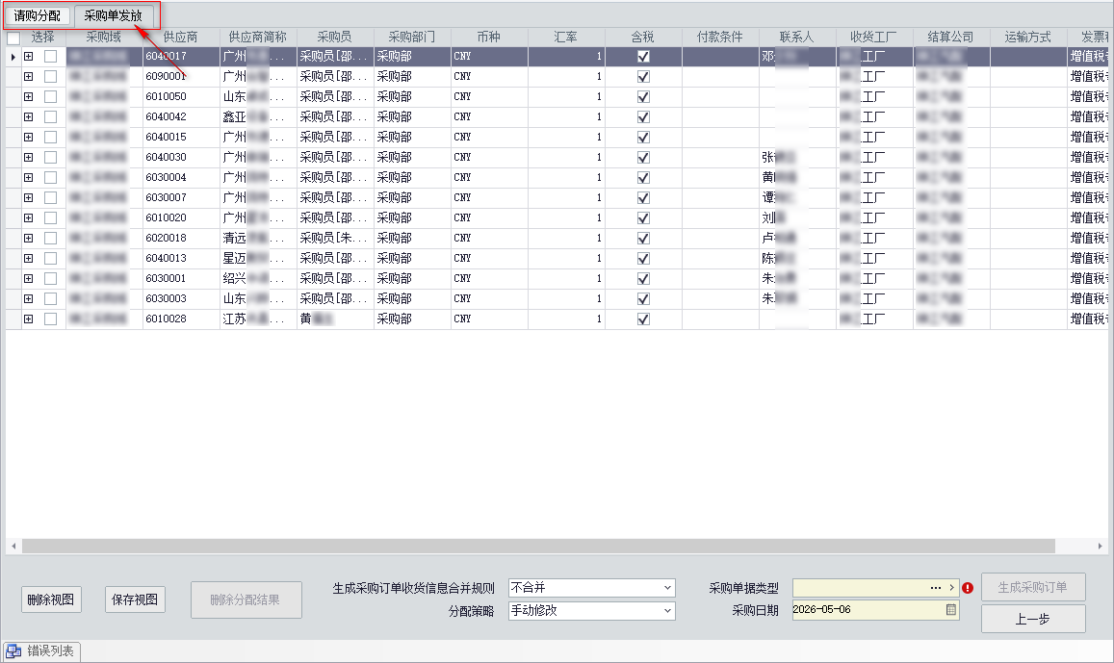Click the 错误列表 icon
The height and width of the screenshot is (663, 1114).
coord(14,650)
